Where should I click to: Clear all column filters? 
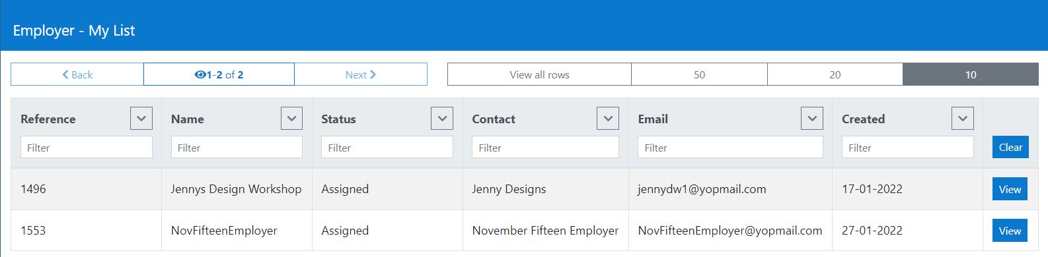point(1010,147)
